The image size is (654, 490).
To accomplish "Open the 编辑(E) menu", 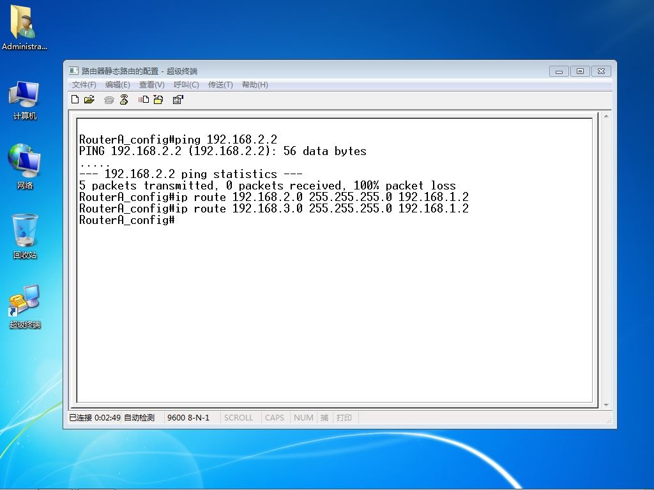I will (x=118, y=85).
